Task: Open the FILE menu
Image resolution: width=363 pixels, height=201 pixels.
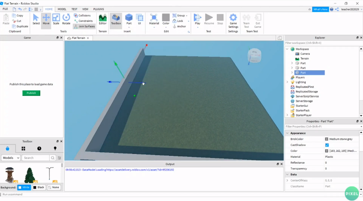Action: coord(5,9)
